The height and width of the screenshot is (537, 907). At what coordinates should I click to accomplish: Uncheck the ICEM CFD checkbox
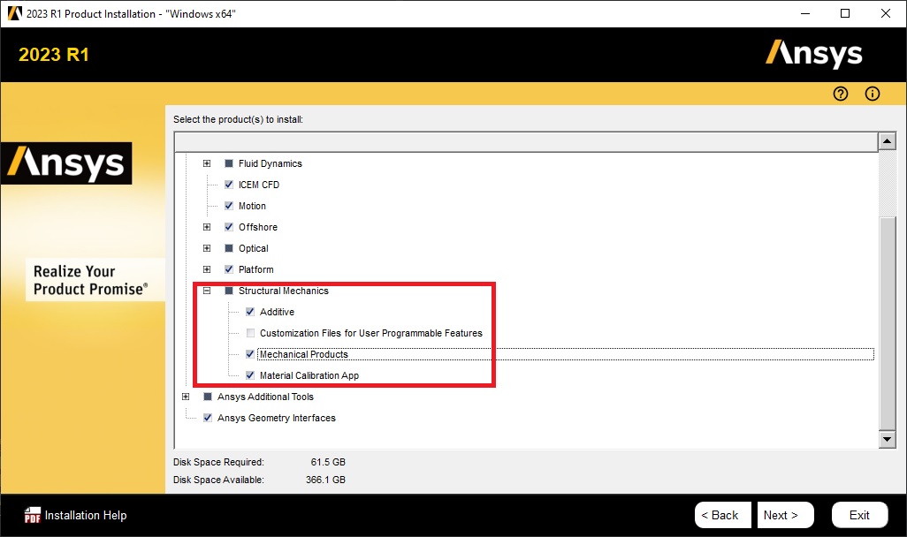coord(229,185)
